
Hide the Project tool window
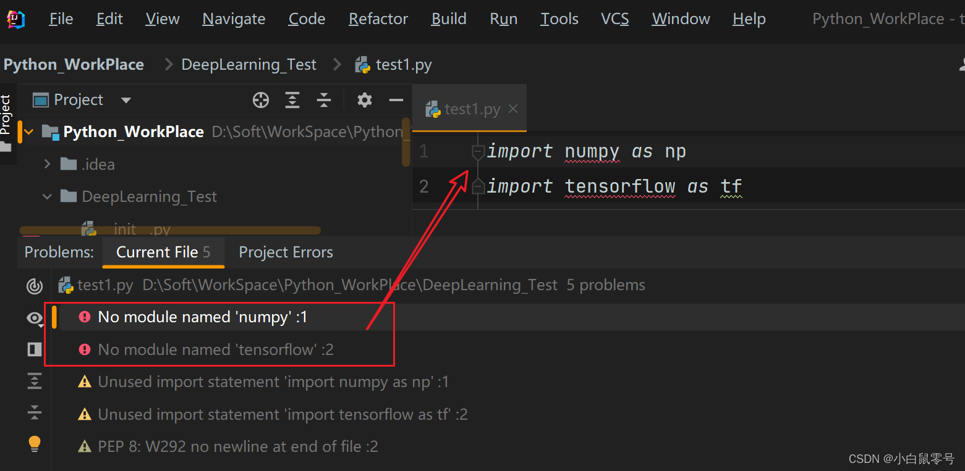tap(396, 100)
